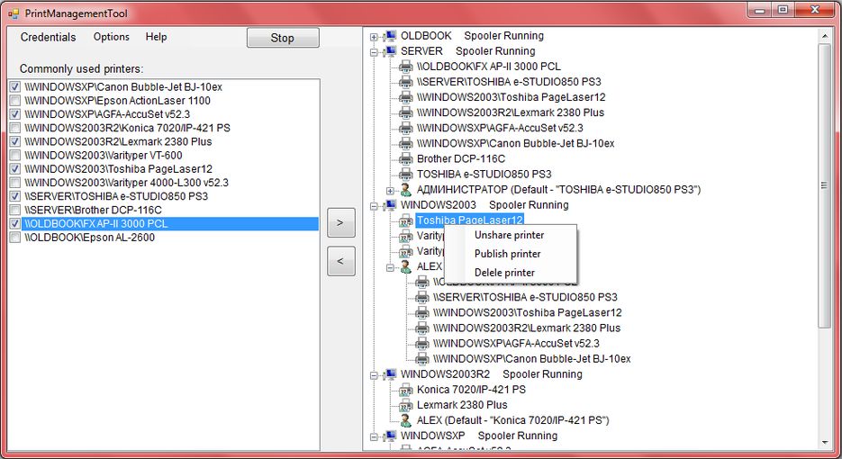Click printer icon beside \\SERVER\TOSHIBA e-STUDIO850 PS3 under SERVER
Screen dimensions: 842x459
coord(406,82)
